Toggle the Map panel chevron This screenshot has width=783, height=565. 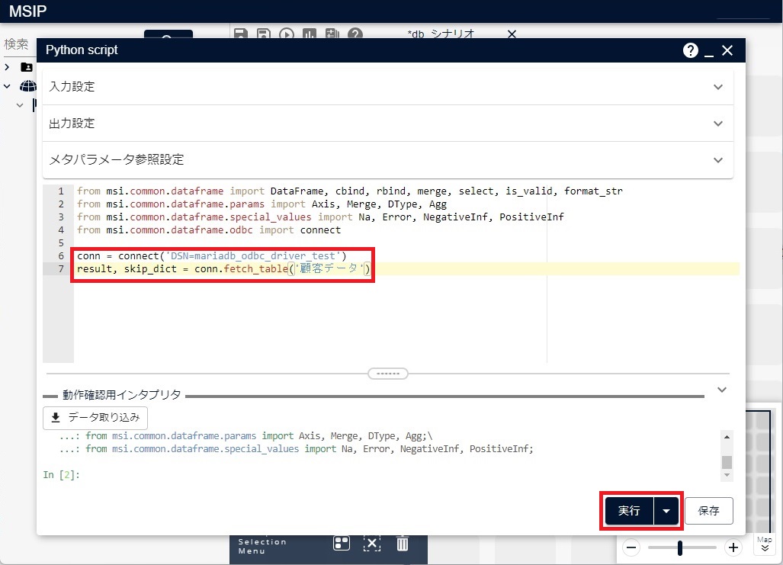pyautogui.click(x=765, y=548)
